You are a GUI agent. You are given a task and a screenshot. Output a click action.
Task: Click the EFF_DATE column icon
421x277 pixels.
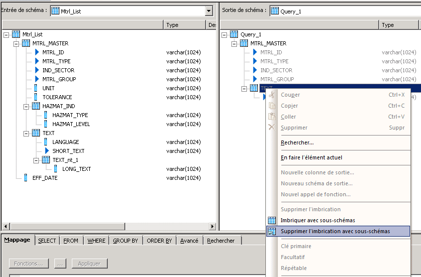[26, 178]
